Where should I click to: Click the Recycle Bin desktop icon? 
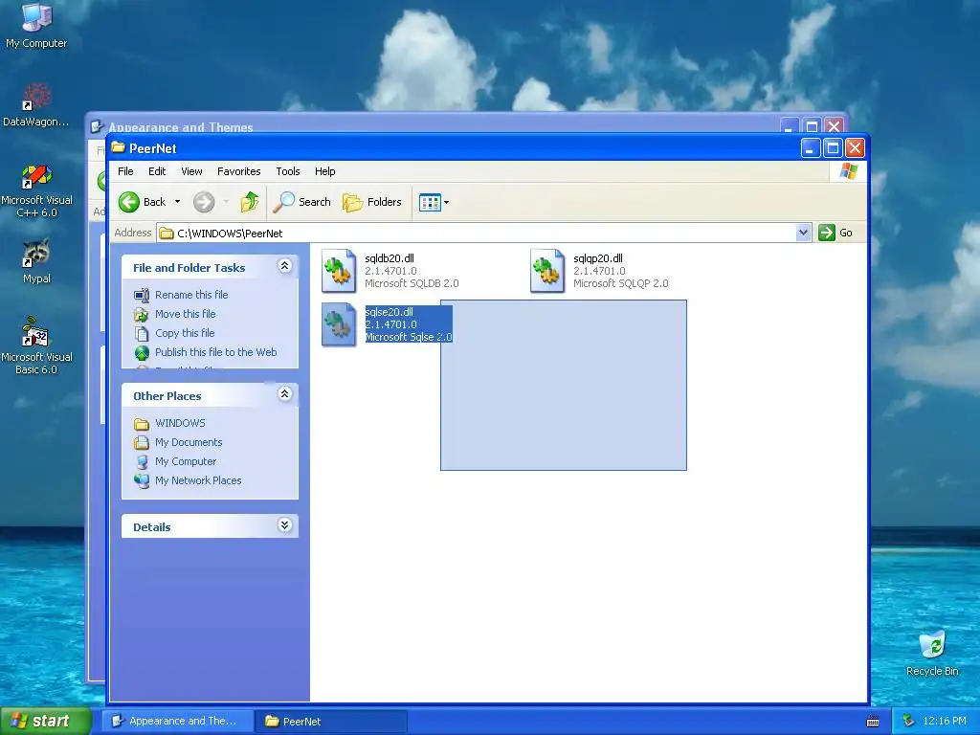point(932,653)
